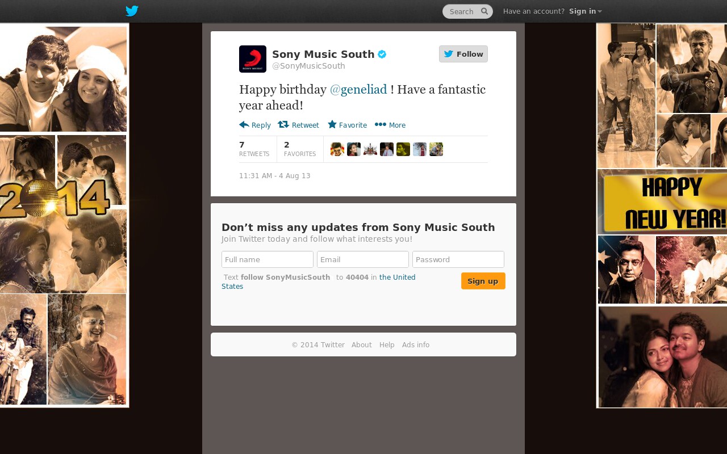This screenshot has height=454, width=727.
Task: Open the Ads info footer link
Action: pyautogui.click(x=416, y=345)
